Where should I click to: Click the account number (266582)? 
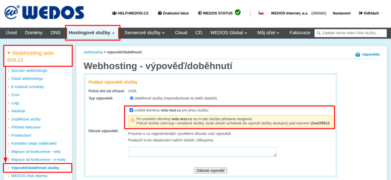pos(319,13)
